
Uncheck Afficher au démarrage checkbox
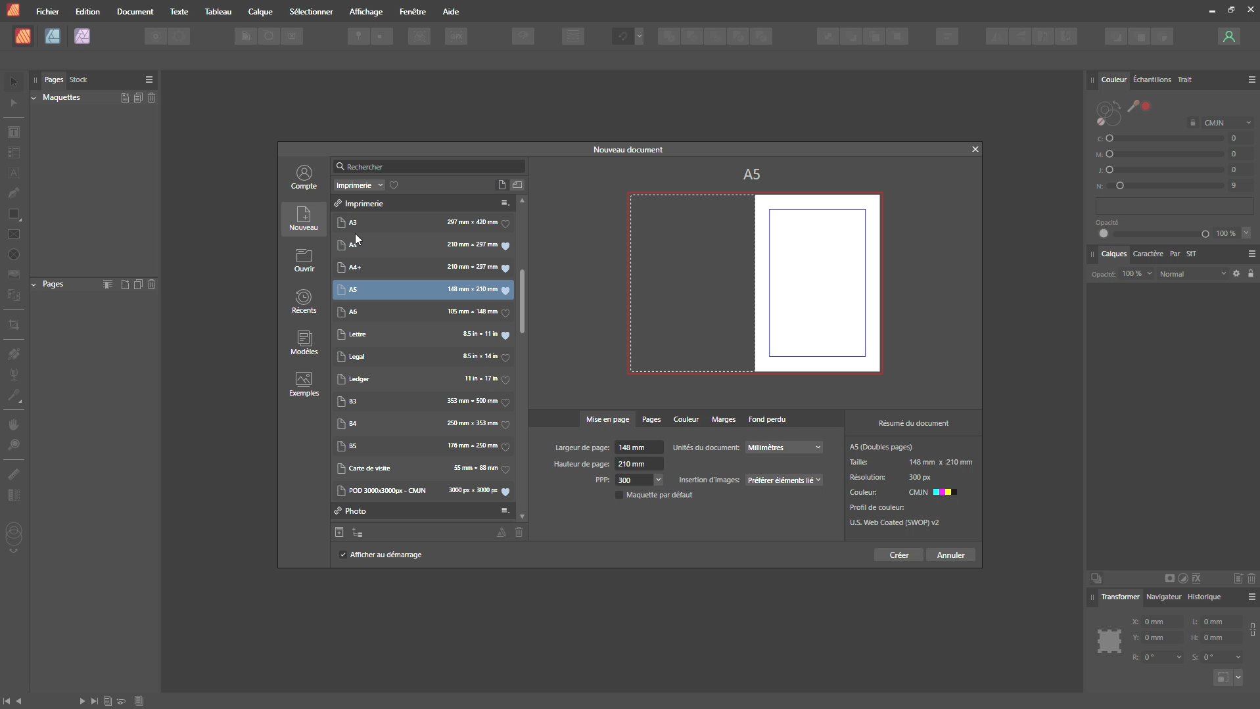click(343, 555)
